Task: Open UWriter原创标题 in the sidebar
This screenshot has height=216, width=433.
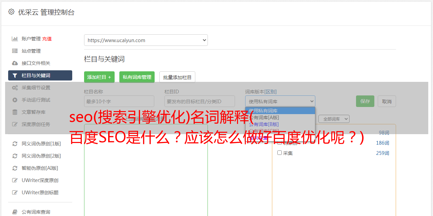Action: (40, 193)
